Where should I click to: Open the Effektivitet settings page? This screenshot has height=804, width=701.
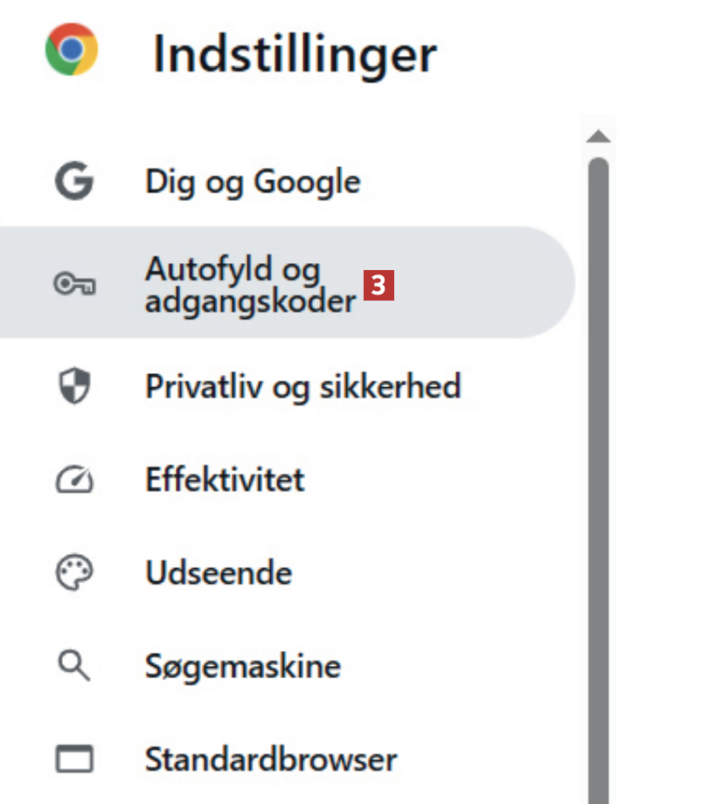pyautogui.click(x=225, y=479)
